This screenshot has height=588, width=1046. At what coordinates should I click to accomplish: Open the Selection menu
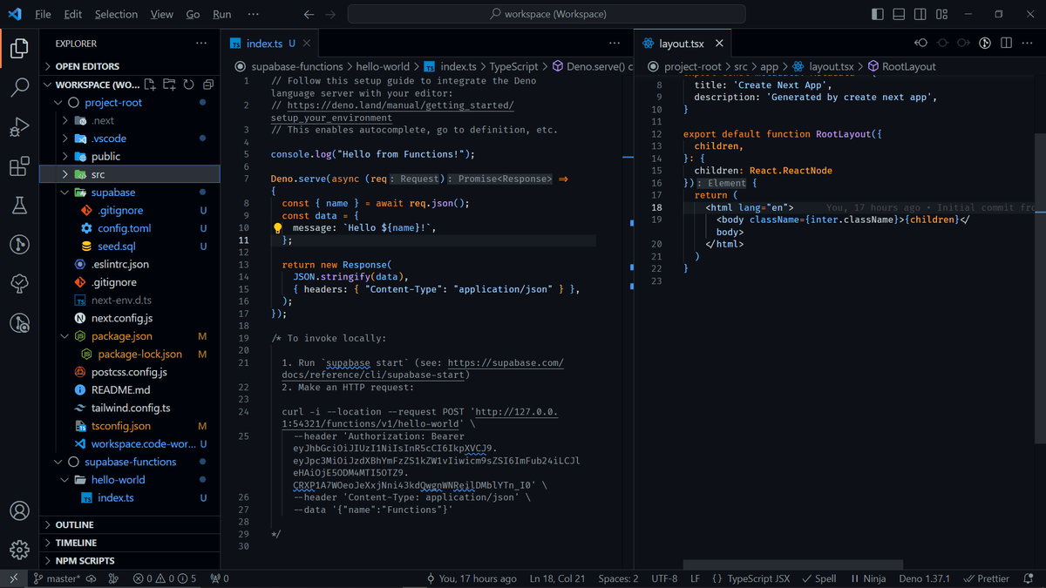click(116, 14)
